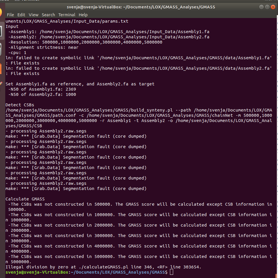Maximize the terminal window
278x278 pixels.
[267, 7]
